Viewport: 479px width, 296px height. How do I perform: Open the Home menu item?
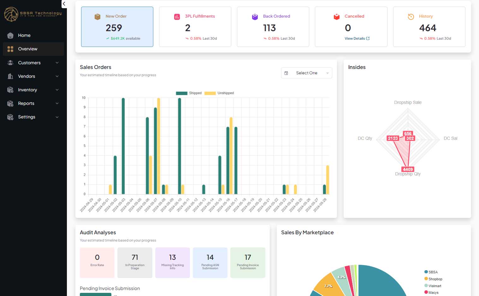click(33, 35)
